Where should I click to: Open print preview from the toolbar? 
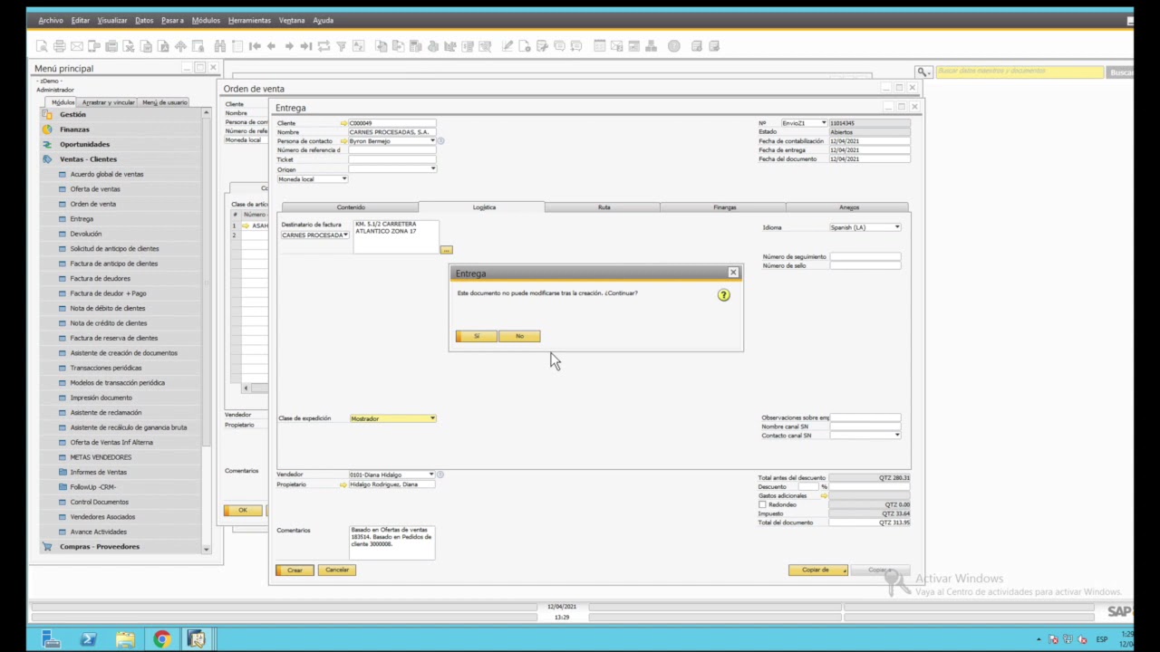pos(42,46)
